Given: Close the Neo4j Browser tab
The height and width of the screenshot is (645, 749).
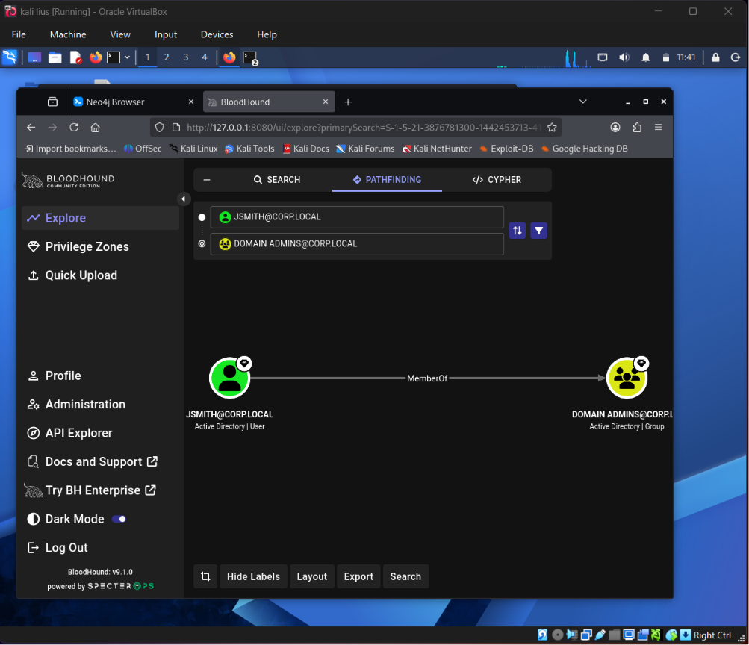Looking at the screenshot, I should point(191,102).
